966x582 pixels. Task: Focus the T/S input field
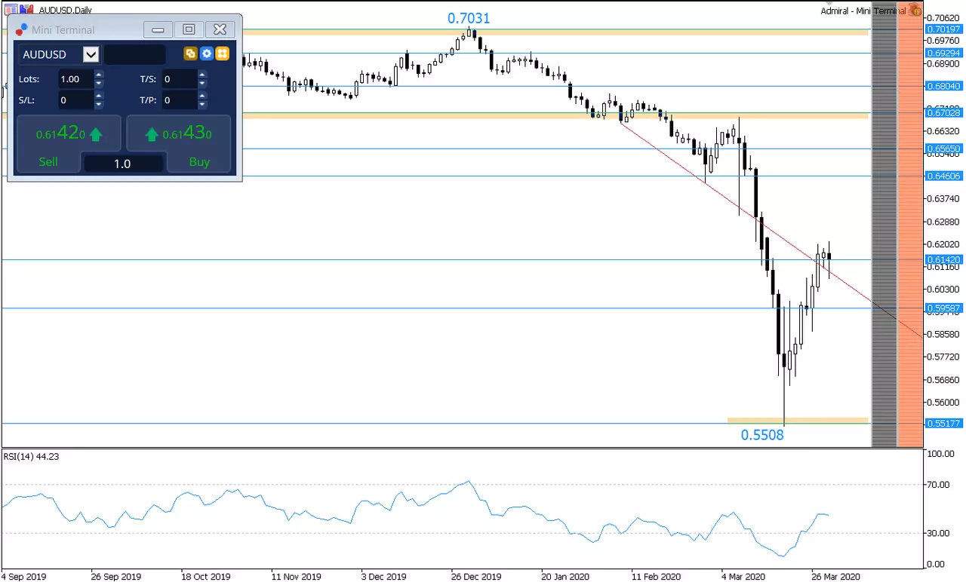click(180, 79)
